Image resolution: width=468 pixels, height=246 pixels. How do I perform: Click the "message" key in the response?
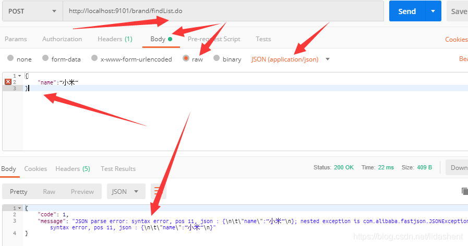click(52, 221)
